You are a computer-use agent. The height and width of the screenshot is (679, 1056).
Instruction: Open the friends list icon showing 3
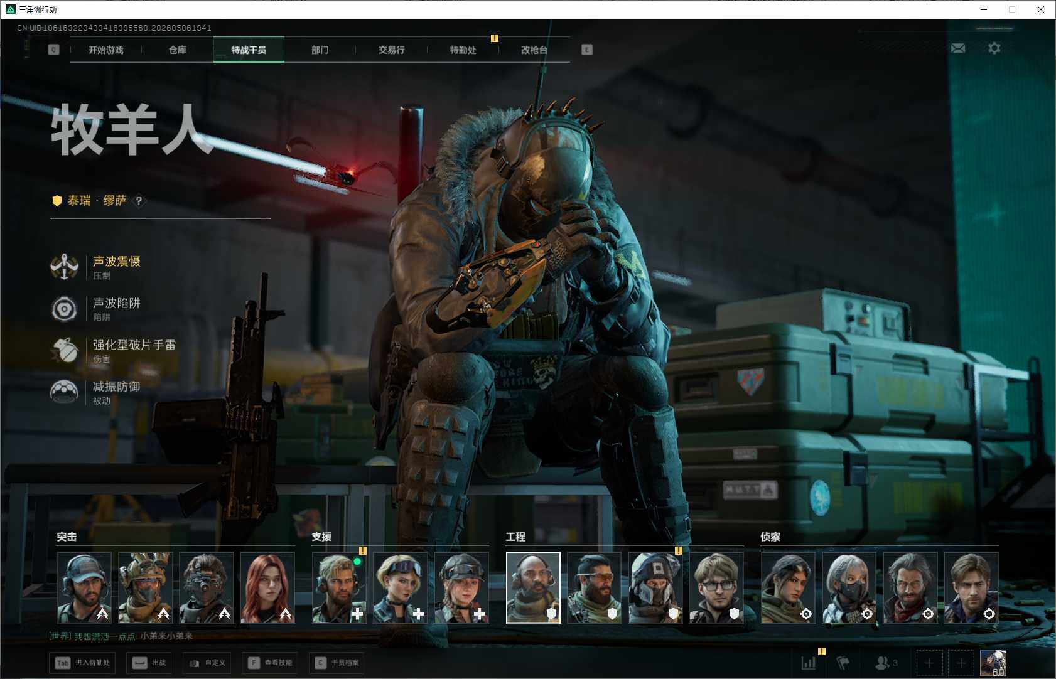[886, 662]
